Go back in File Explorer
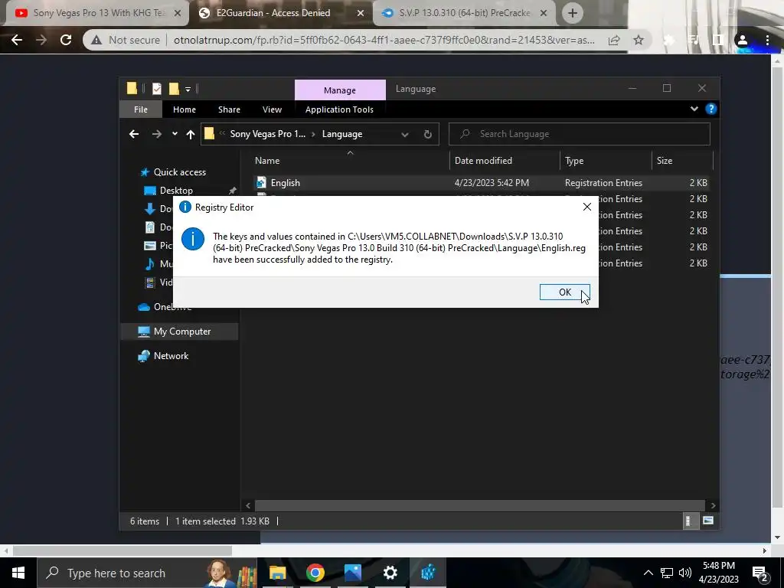The width and height of the screenshot is (784, 588). (x=133, y=134)
